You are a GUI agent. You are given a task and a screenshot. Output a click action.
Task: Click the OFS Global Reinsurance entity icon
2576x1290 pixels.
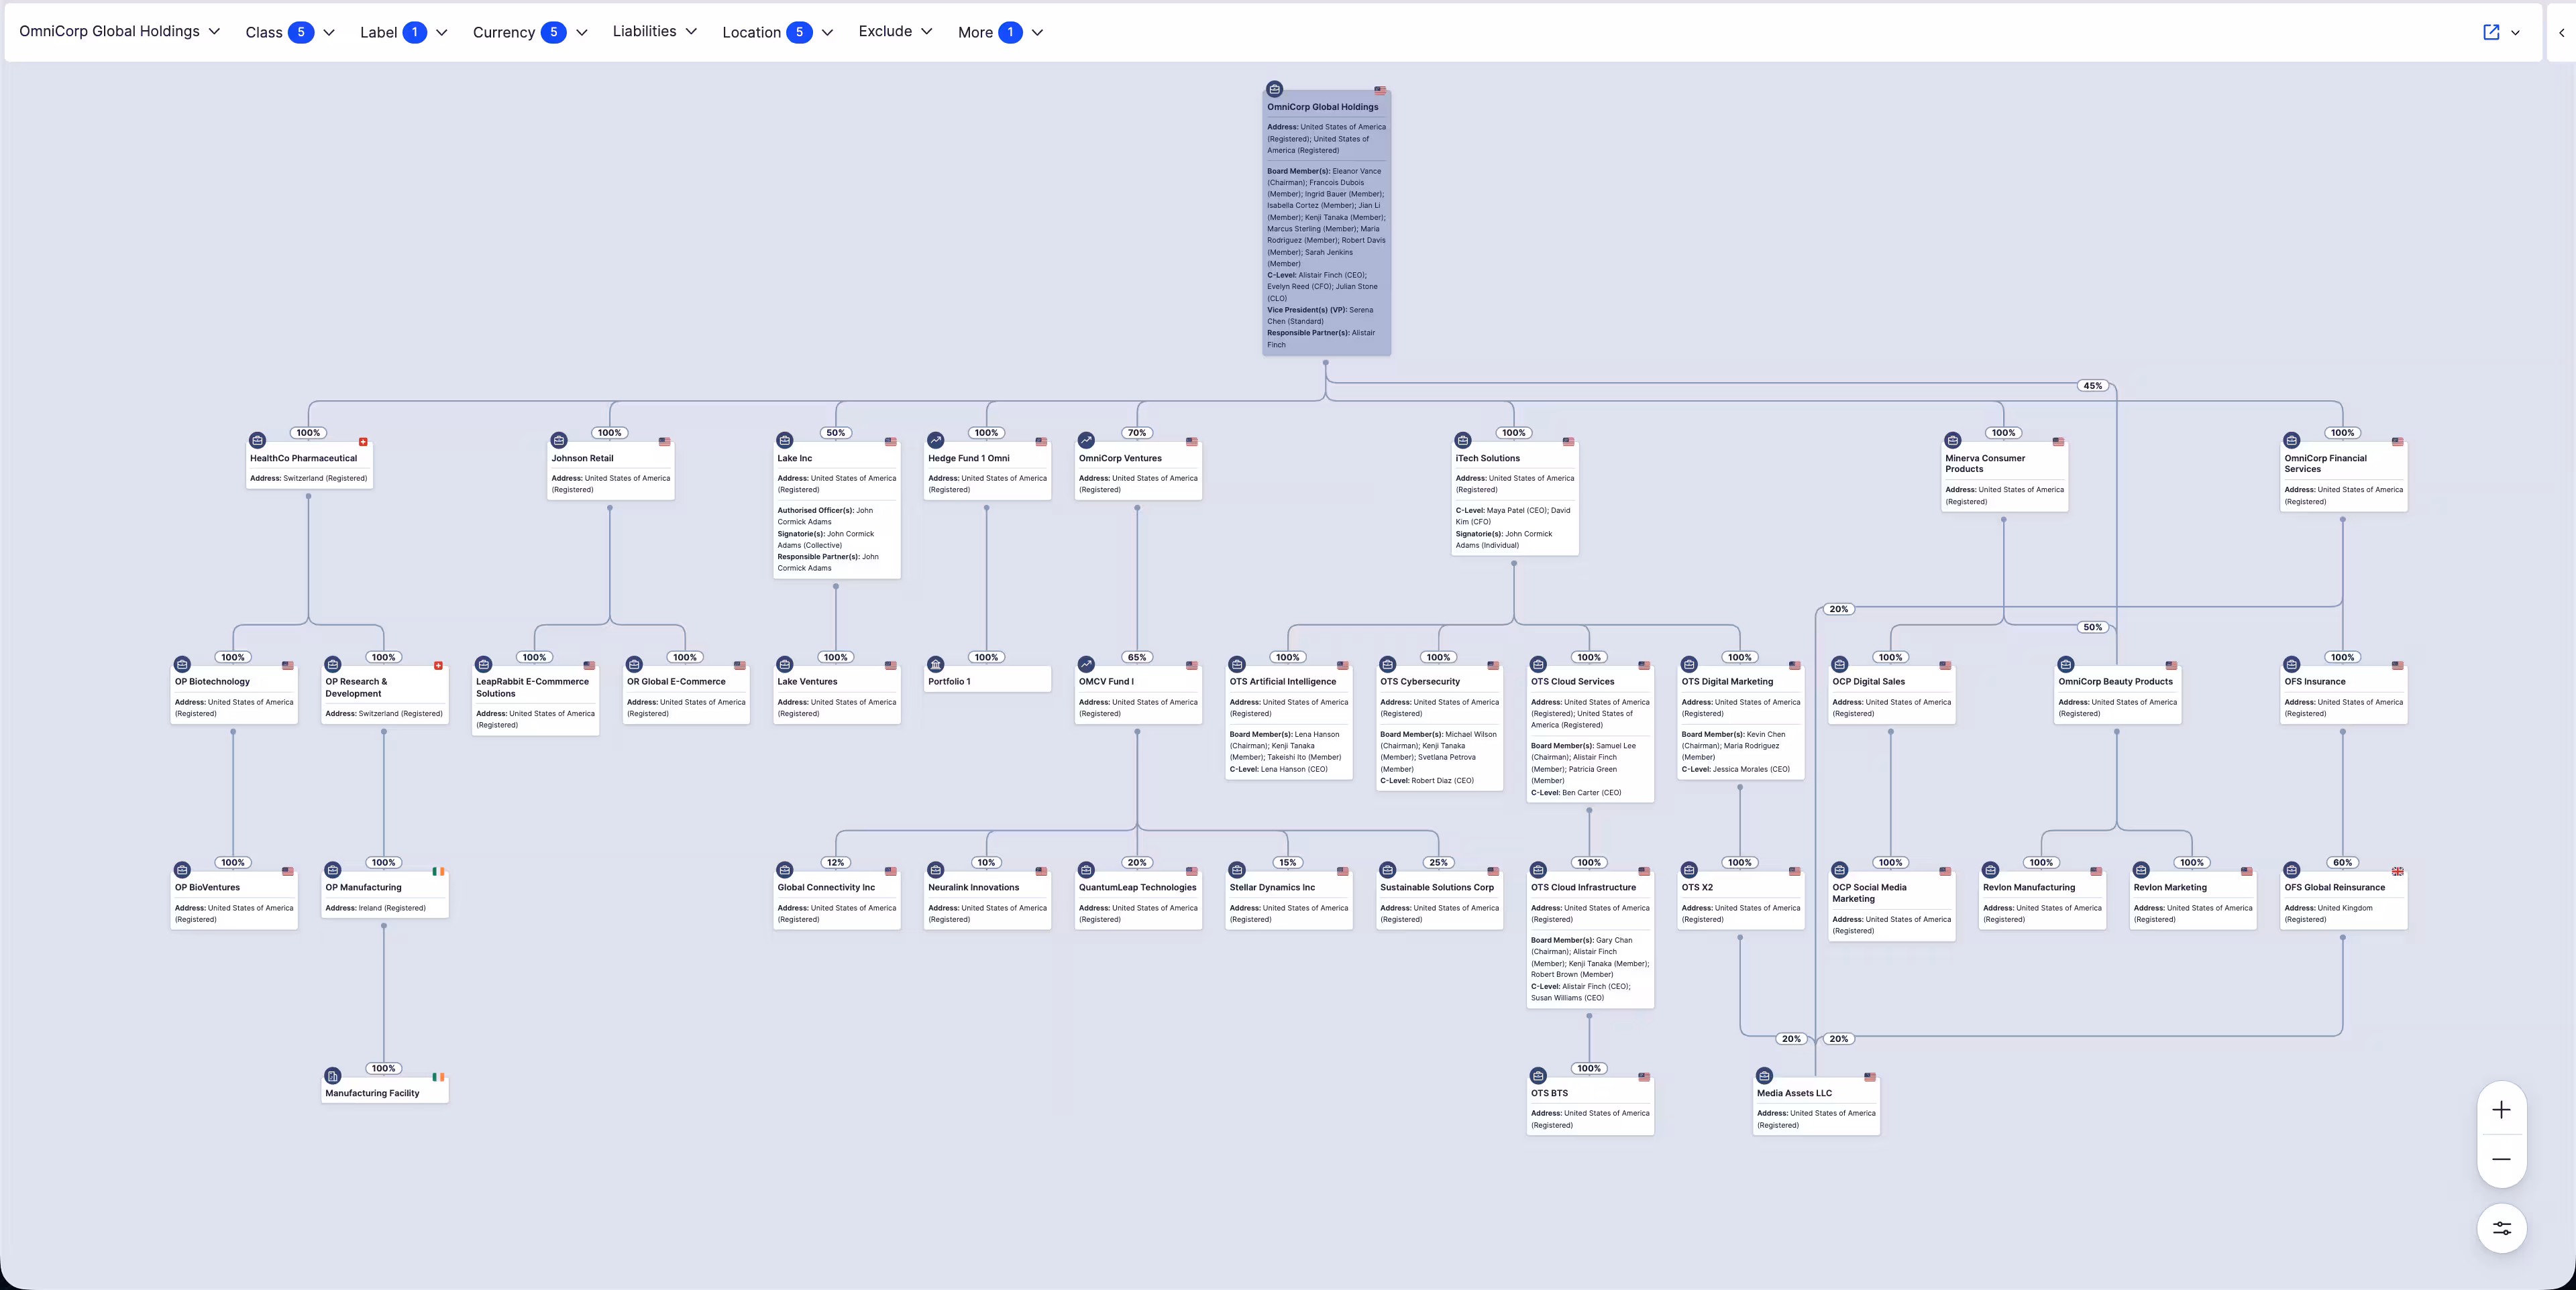2292,870
